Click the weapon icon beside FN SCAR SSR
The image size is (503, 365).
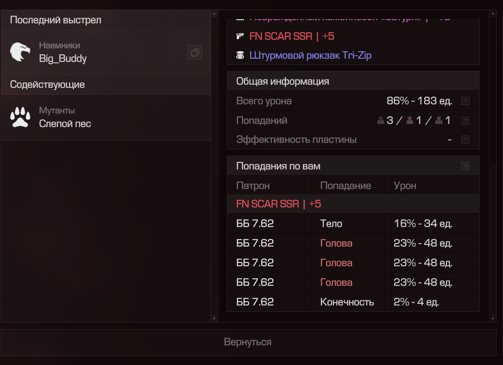[x=240, y=36]
